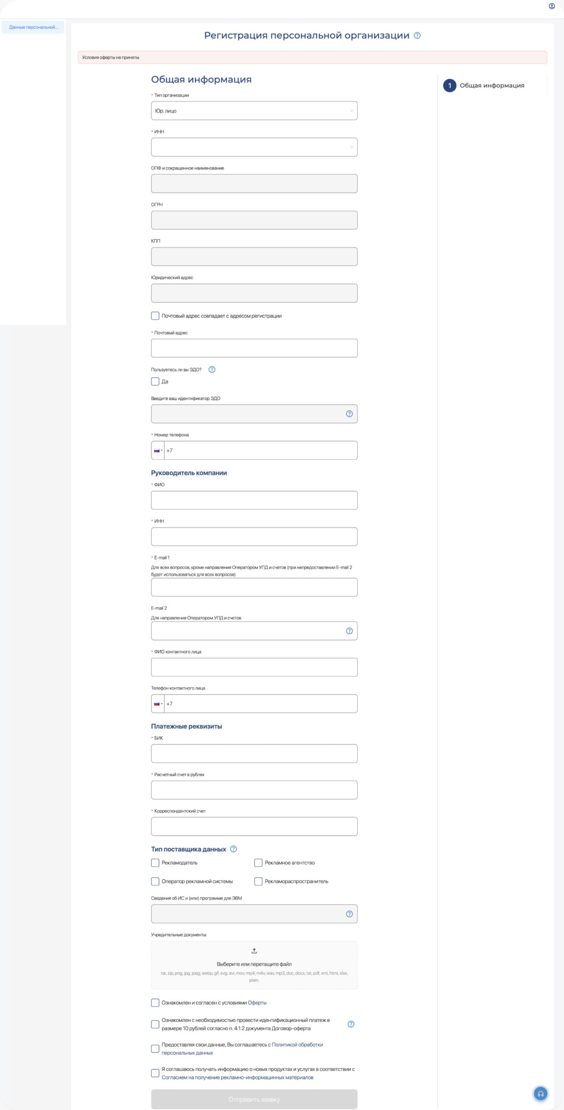Accept the Оферта terms checkbox
This screenshot has height=1110, width=564.
pos(155,1003)
